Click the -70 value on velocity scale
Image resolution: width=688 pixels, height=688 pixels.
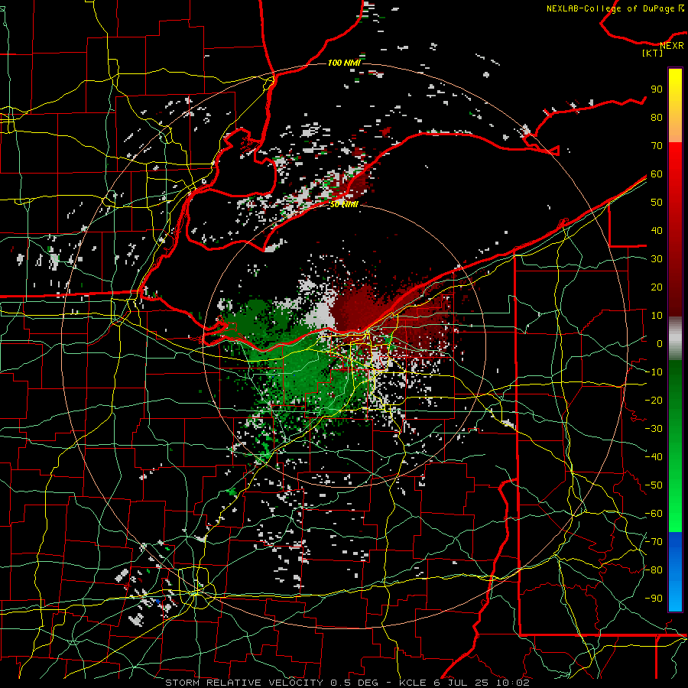point(654,542)
